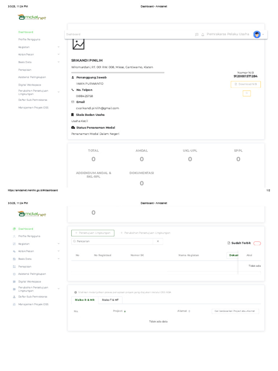Clear the Pencarian field with the X icon
This screenshot has height=371, width=278.
158,241
